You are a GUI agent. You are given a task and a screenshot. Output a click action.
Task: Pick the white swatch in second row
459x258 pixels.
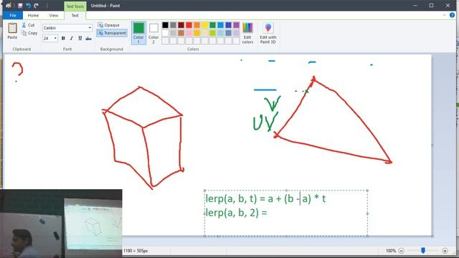166,33
